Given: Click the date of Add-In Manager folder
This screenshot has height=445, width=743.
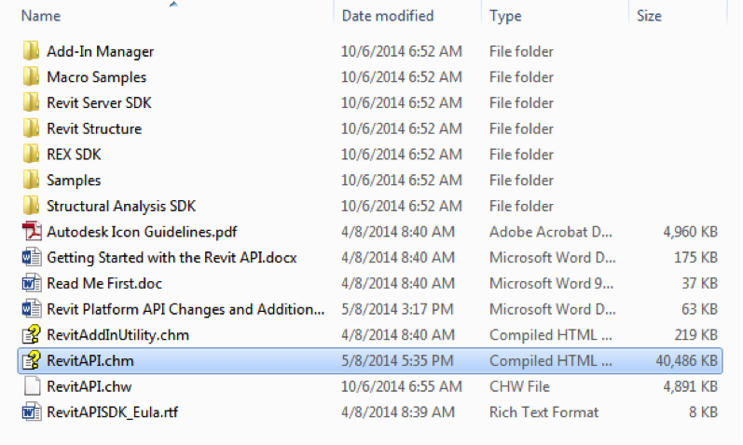Looking at the screenshot, I should [x=402, y=51].
